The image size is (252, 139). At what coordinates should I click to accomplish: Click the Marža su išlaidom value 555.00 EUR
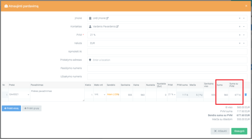(243, 119)
